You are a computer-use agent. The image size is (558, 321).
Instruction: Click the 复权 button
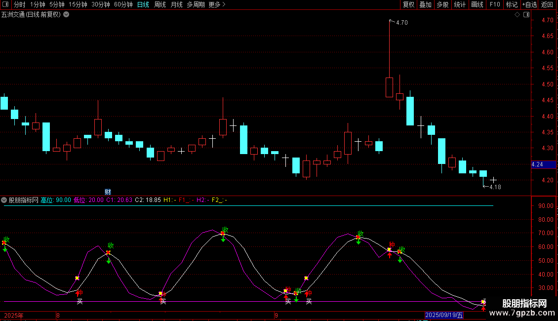[x=408, y=4]
